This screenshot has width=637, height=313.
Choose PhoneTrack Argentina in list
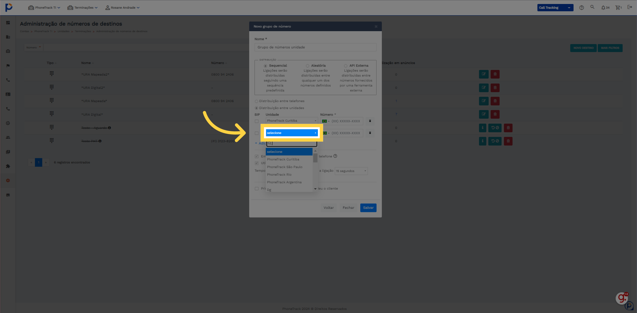289,182
